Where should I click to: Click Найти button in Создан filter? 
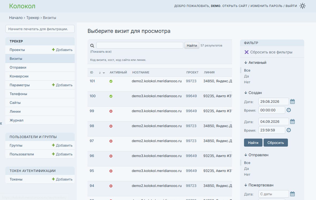[253, 143]
